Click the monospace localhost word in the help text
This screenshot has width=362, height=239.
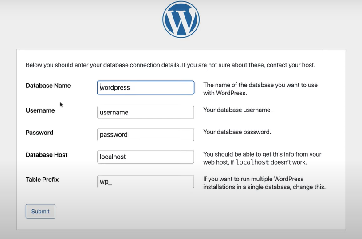coord(252,162)
